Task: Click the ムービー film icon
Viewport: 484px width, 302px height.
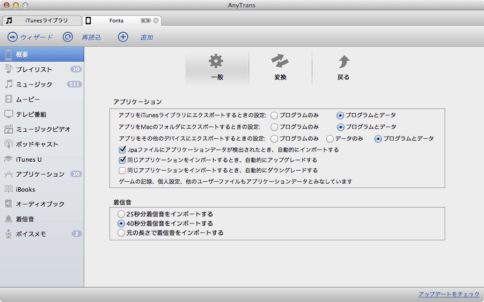Action: pos(8,99)
